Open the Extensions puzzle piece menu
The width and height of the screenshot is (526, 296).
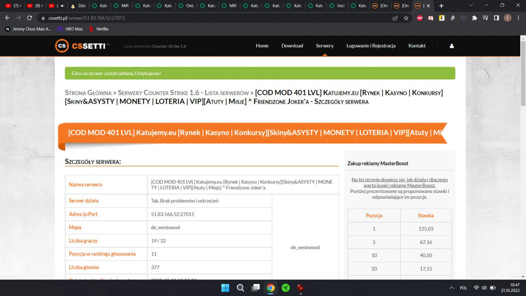pos(474,18)
